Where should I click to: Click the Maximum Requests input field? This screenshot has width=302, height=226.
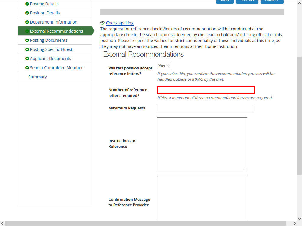[x=206, y=109]
